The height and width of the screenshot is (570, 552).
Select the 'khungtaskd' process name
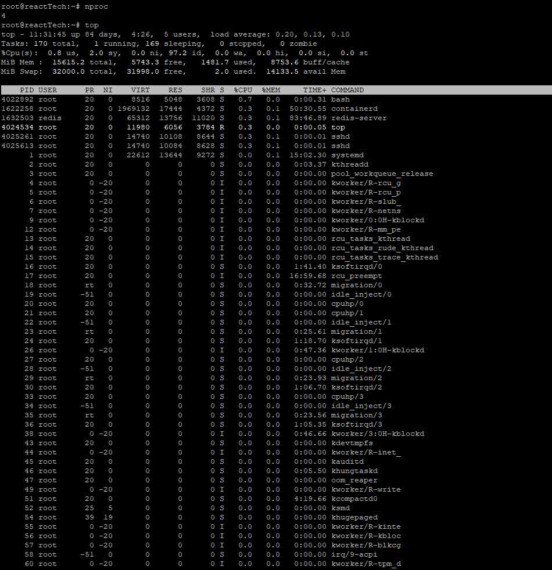tap(354, 471)
